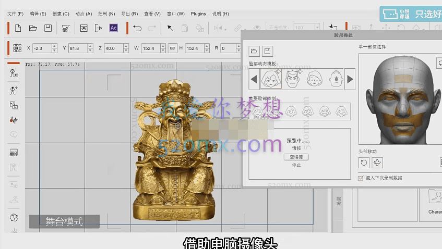Click the opacity field showing 100

304,27
